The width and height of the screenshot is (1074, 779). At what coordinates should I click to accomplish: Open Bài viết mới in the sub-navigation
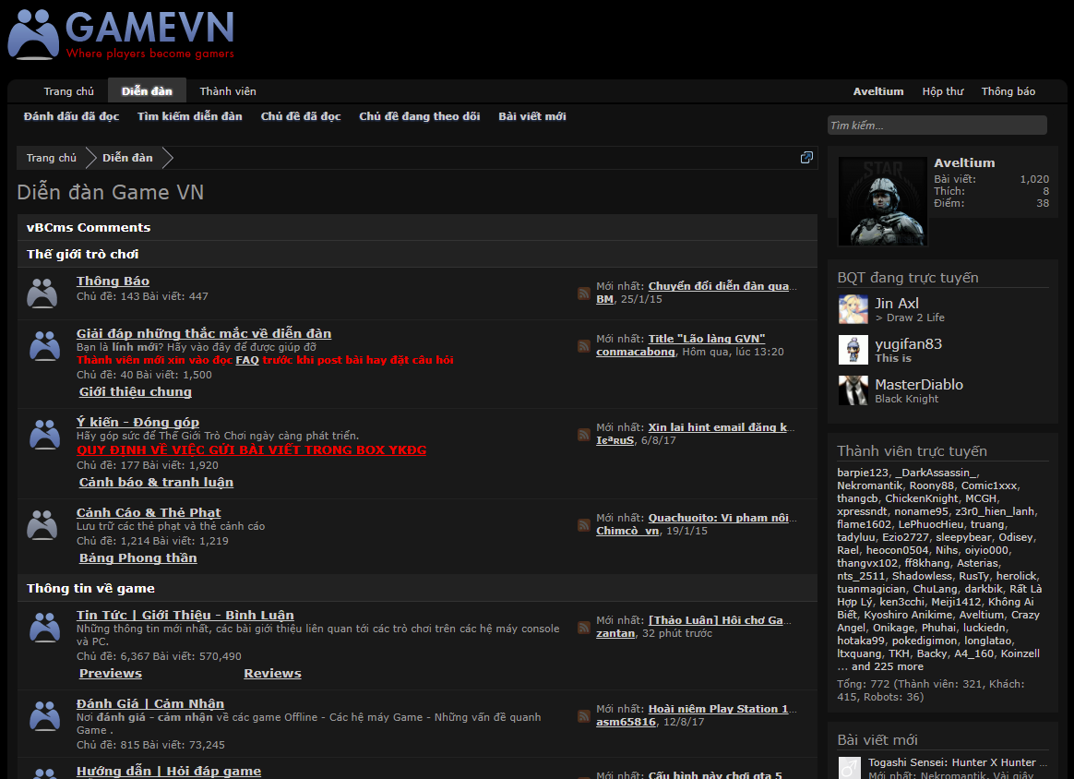532,116
